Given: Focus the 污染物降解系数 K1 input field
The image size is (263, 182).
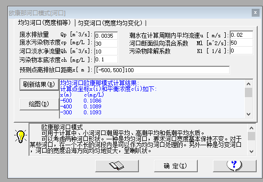Looking at the screenshot, I should 241,51.
